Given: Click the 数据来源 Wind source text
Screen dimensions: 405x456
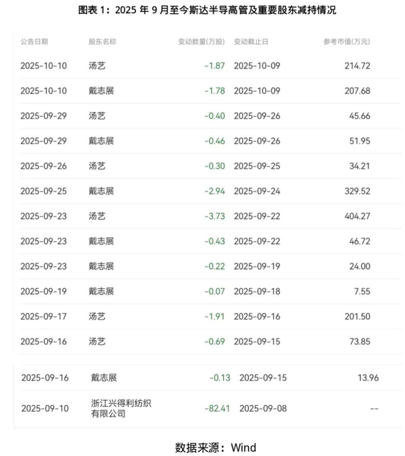Looking at the screenshot, I should coord(216,447).
